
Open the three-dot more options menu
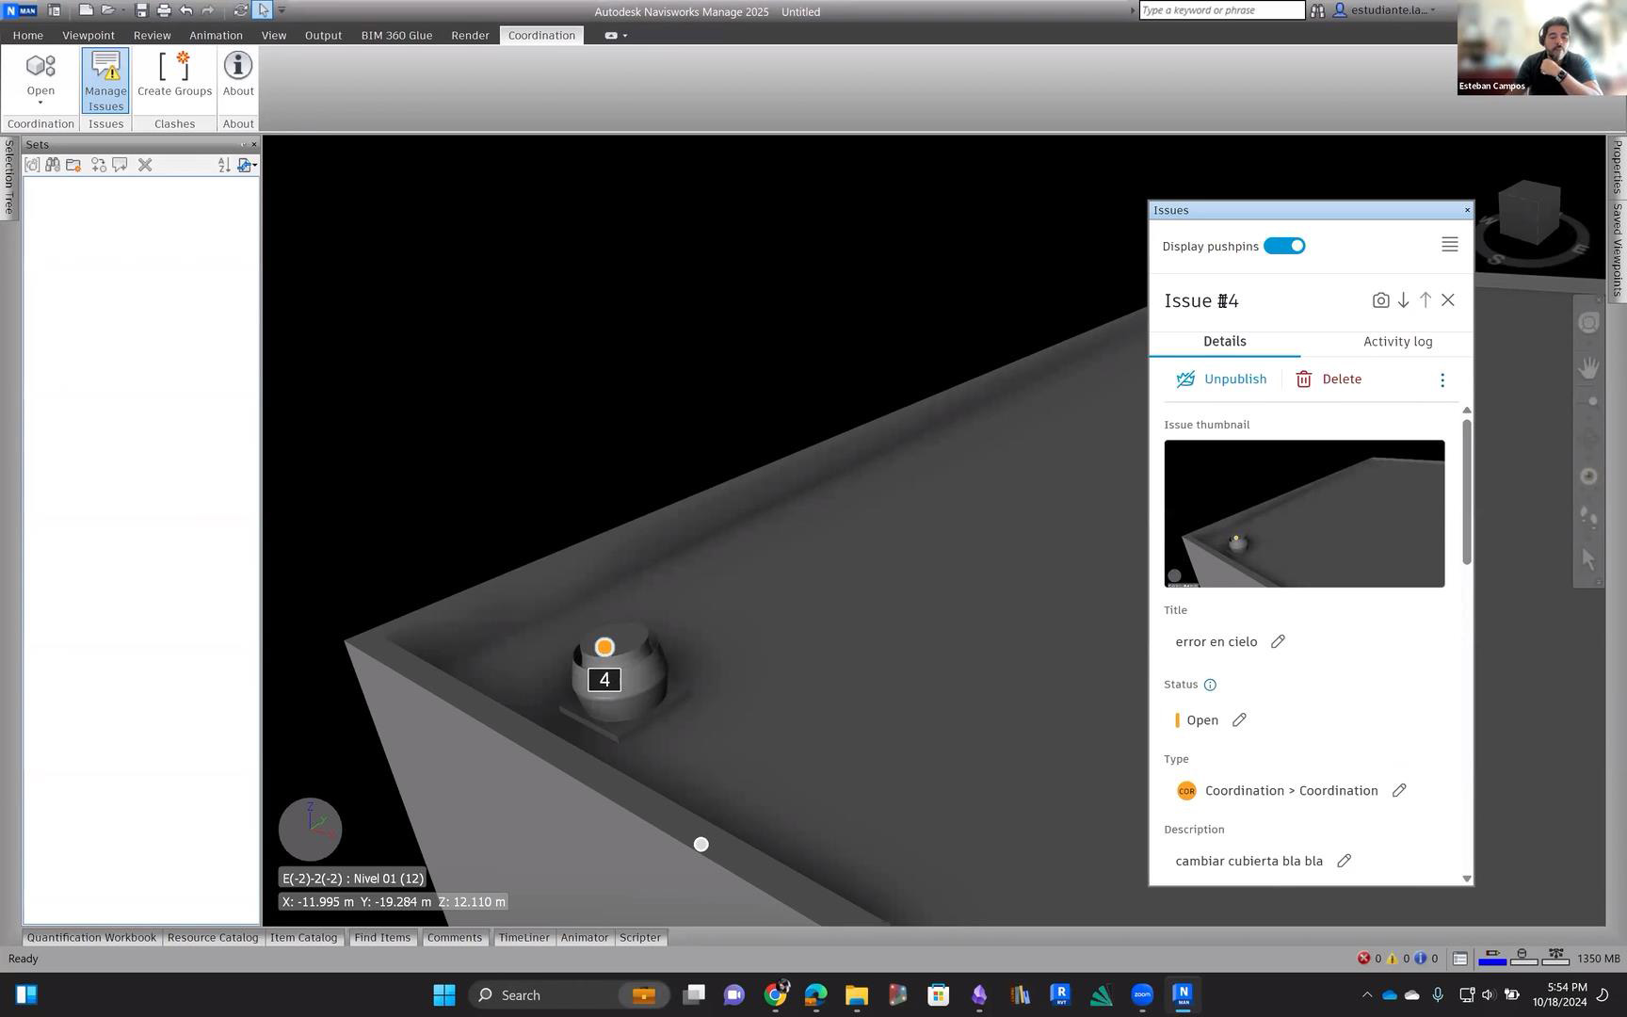pos(1442,380)
